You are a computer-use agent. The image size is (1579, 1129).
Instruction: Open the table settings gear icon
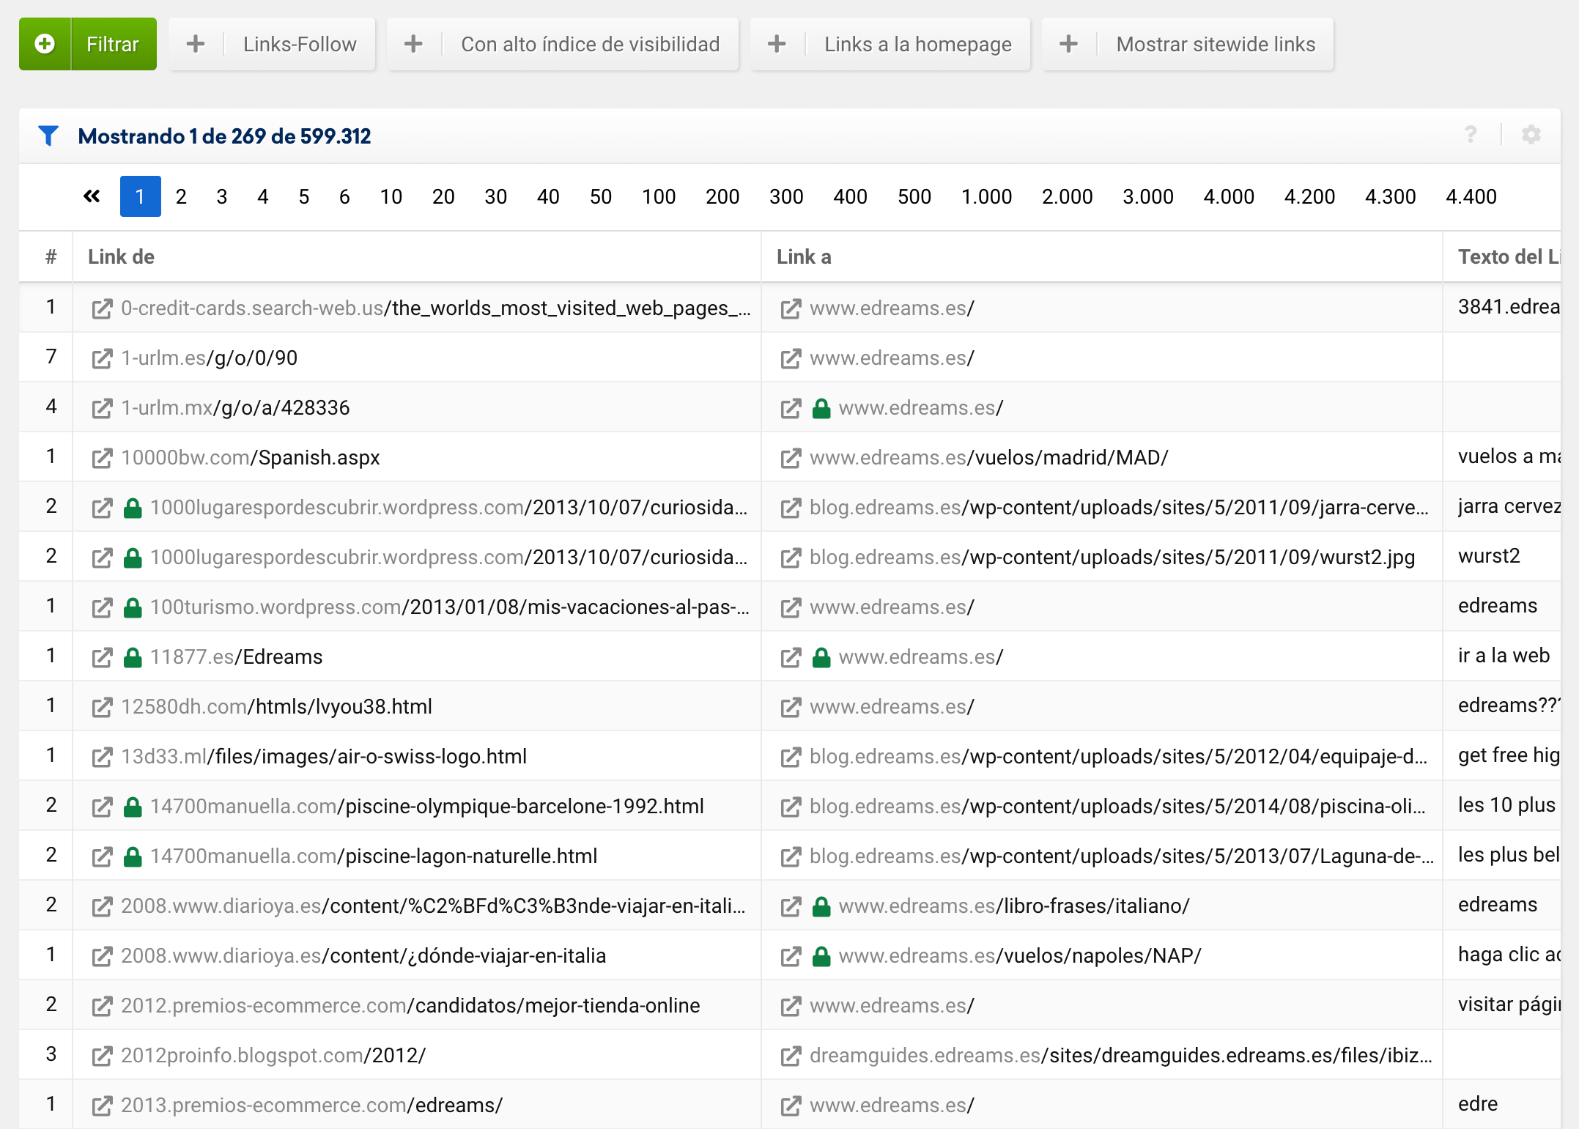pyautogui.click(x=1531, y=135)
